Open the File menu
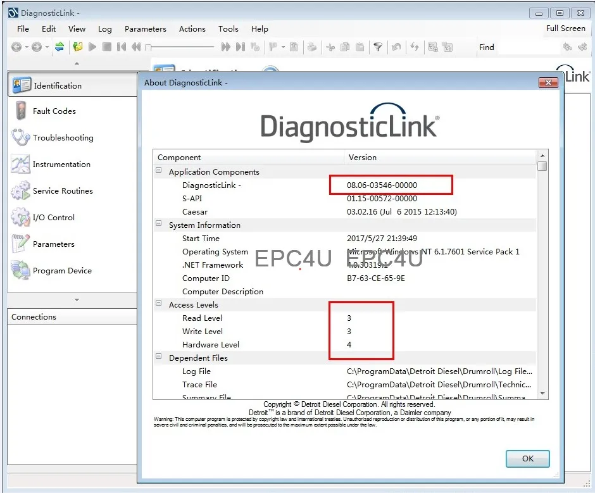The width and height of the screenshot is (595, 493). tap(23, 29)
